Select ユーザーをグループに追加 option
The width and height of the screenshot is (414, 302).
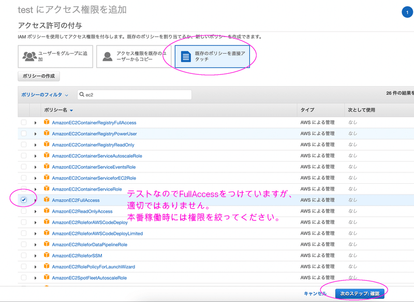(55, 56)
